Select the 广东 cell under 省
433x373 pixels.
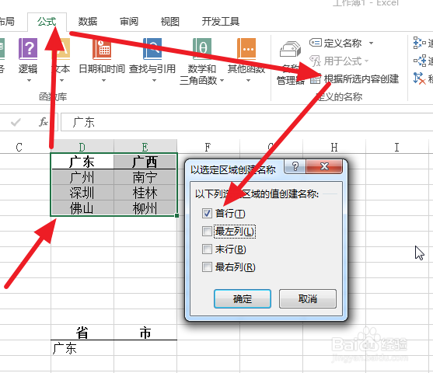(x=82, y=348)
